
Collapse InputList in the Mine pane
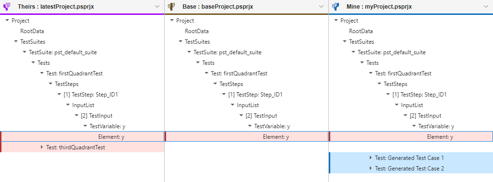397,105
